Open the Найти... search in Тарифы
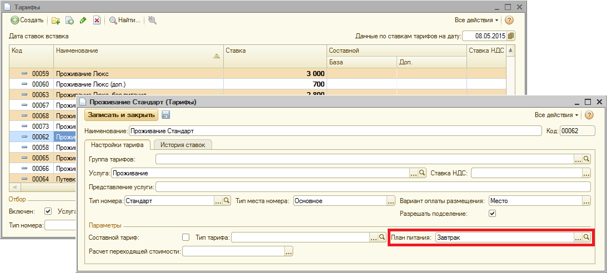607x273 pixels. (124, 21)
